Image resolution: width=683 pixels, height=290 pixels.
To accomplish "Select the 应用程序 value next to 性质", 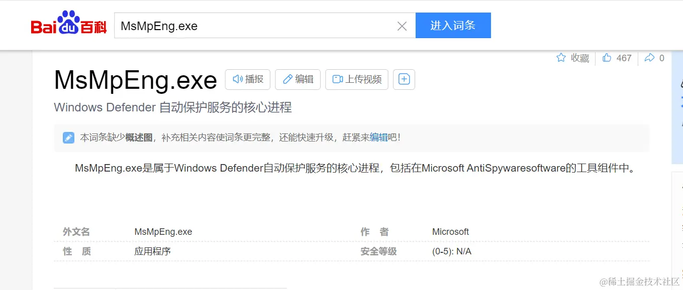I will pyautogui.click(x=153, y=251).
